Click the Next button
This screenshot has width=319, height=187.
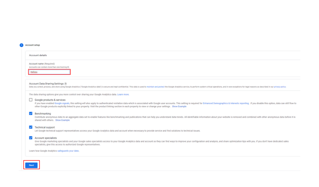click(x=31, y=165)
